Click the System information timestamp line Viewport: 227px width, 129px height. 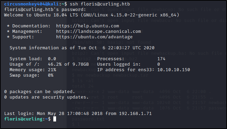(x=82, y=48)
